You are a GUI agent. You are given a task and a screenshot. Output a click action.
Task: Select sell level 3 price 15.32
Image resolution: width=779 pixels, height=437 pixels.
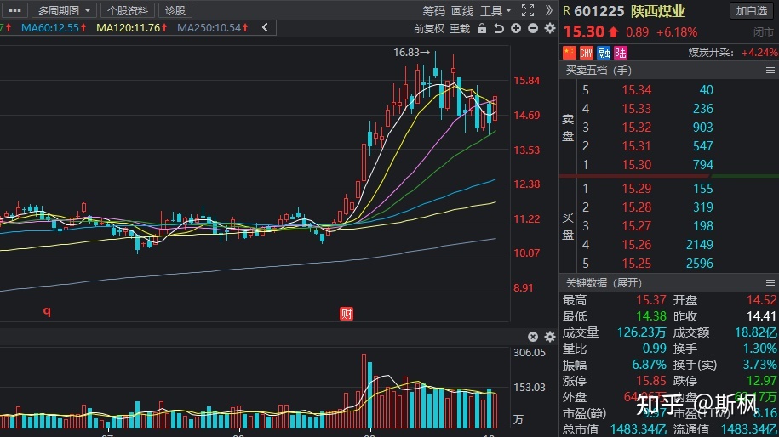coord(637,128)
